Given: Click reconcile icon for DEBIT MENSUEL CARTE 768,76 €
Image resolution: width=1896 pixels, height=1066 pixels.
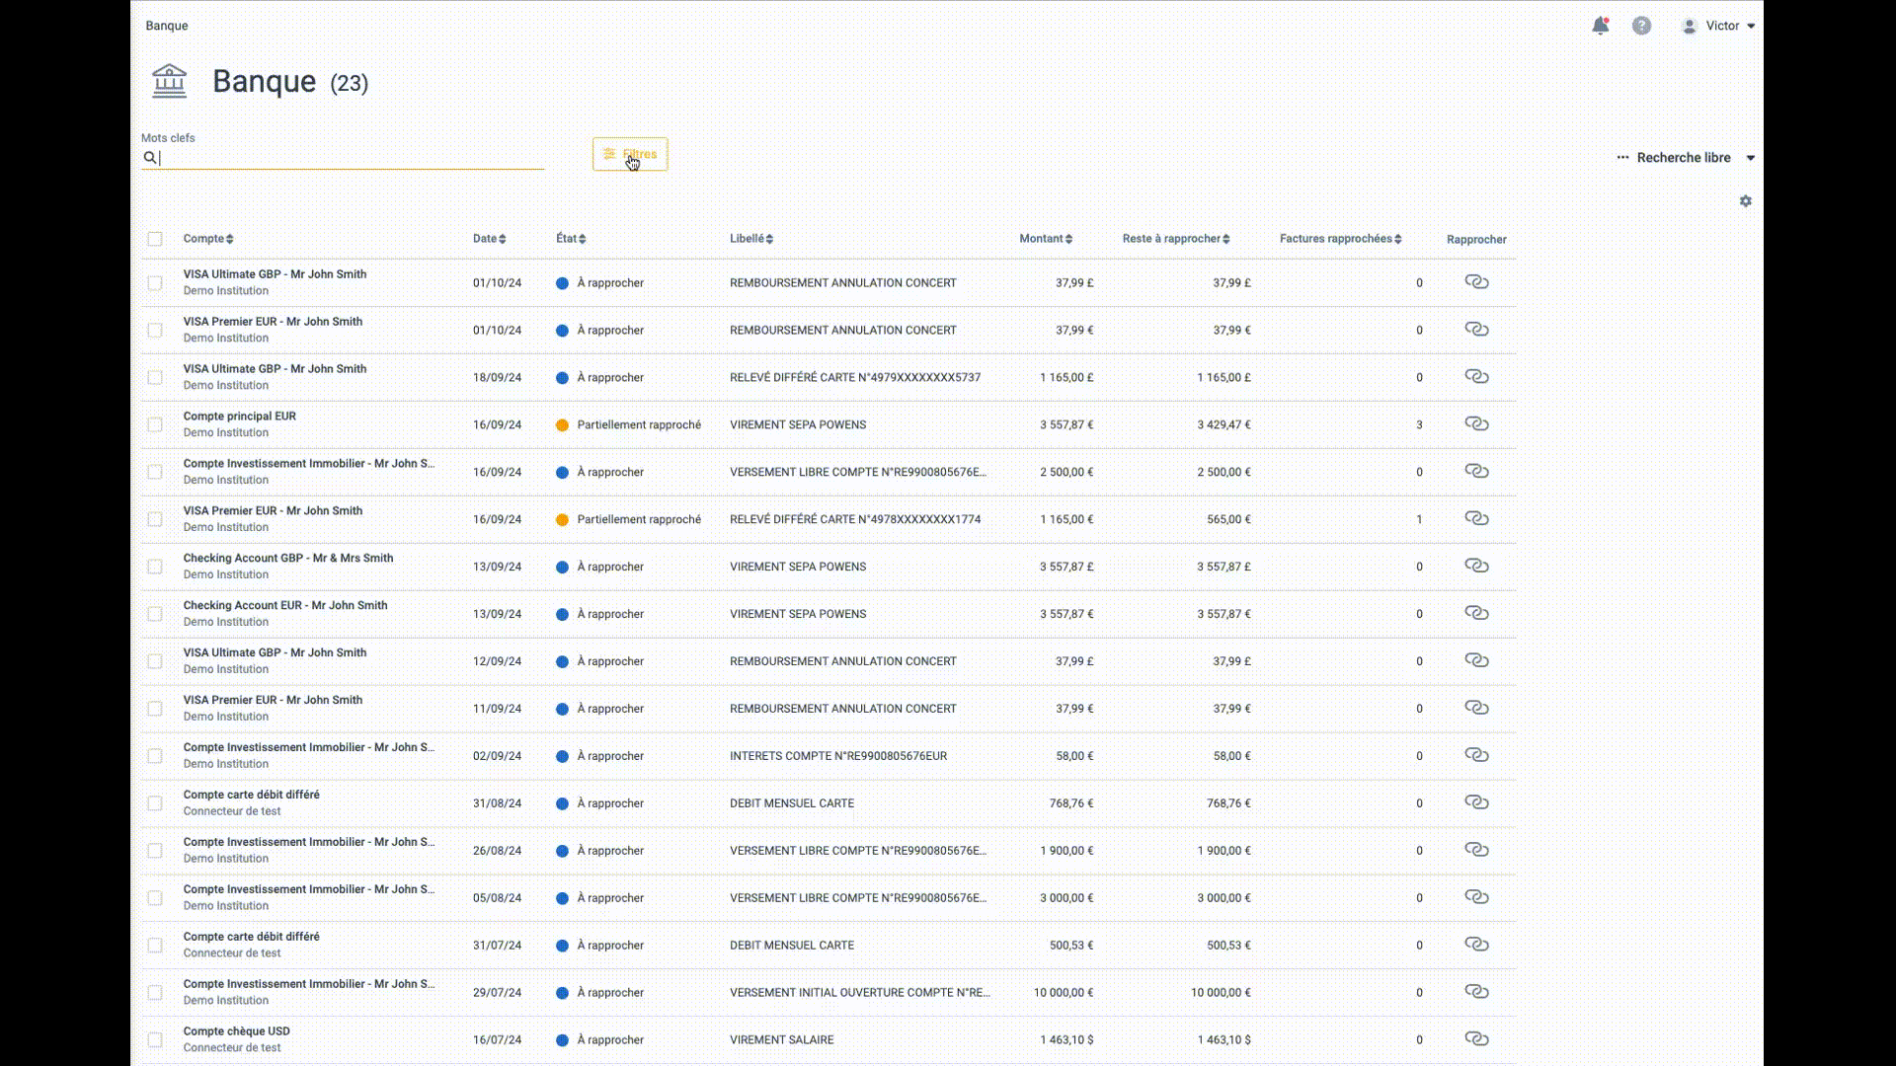Looking at the screenshot, I should (x=1476, y=802).
